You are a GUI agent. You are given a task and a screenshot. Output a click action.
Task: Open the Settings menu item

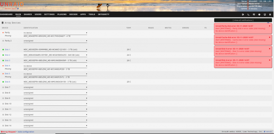pos(49,14)
